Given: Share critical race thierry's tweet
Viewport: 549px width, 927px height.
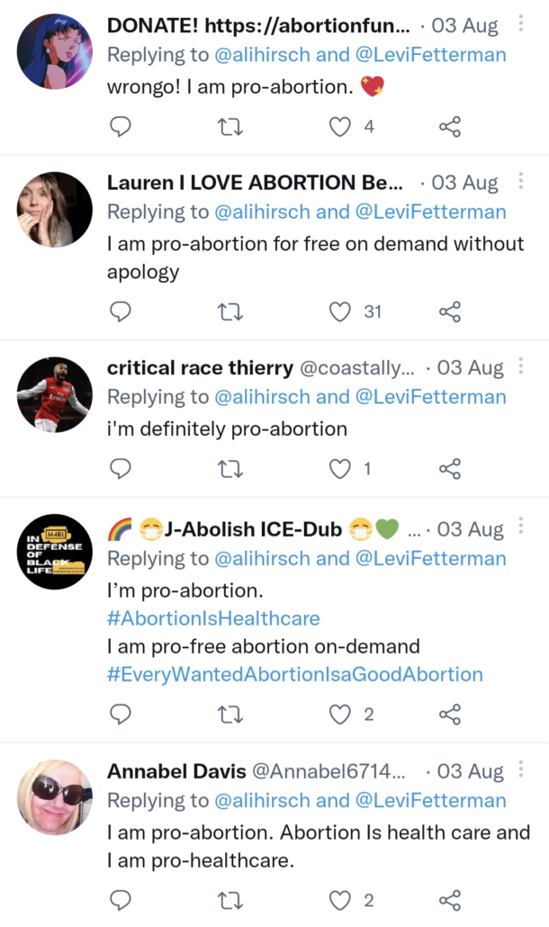Looking at the screenshot, I should coord(450,468).
